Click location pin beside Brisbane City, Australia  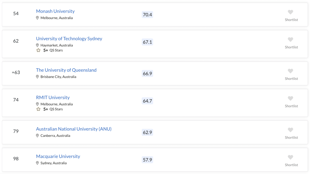pos(37,77)
